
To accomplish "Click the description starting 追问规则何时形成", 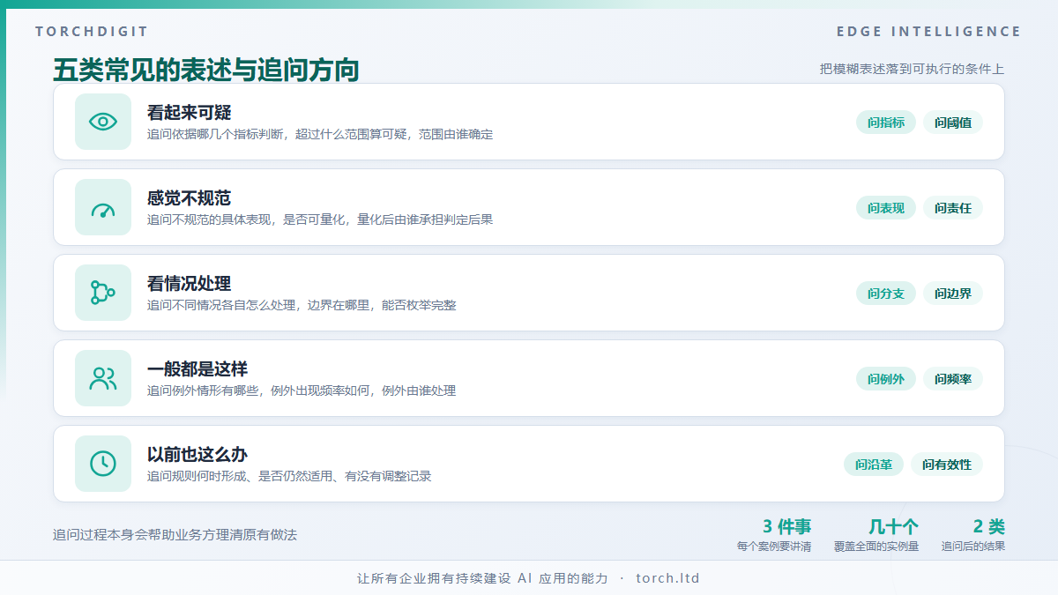I will coord(289,476).
